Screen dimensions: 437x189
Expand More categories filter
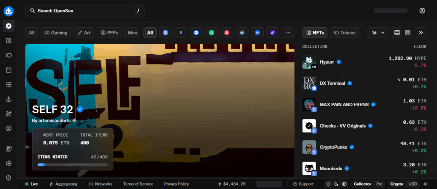(x=133, y=32)
